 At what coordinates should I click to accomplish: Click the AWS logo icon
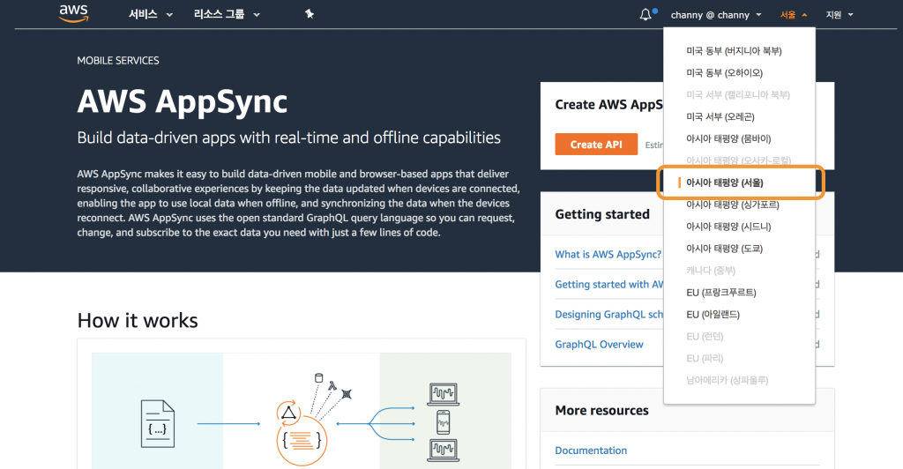74,13
